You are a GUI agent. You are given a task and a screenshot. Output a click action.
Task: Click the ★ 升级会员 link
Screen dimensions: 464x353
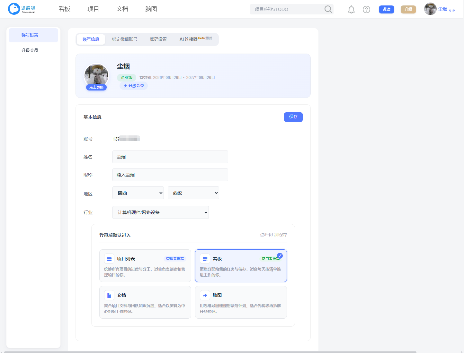[x=134, y=86]
